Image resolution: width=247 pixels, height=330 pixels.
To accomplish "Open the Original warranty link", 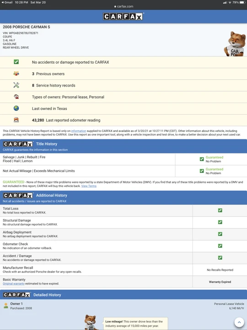I will click(14, 284).
